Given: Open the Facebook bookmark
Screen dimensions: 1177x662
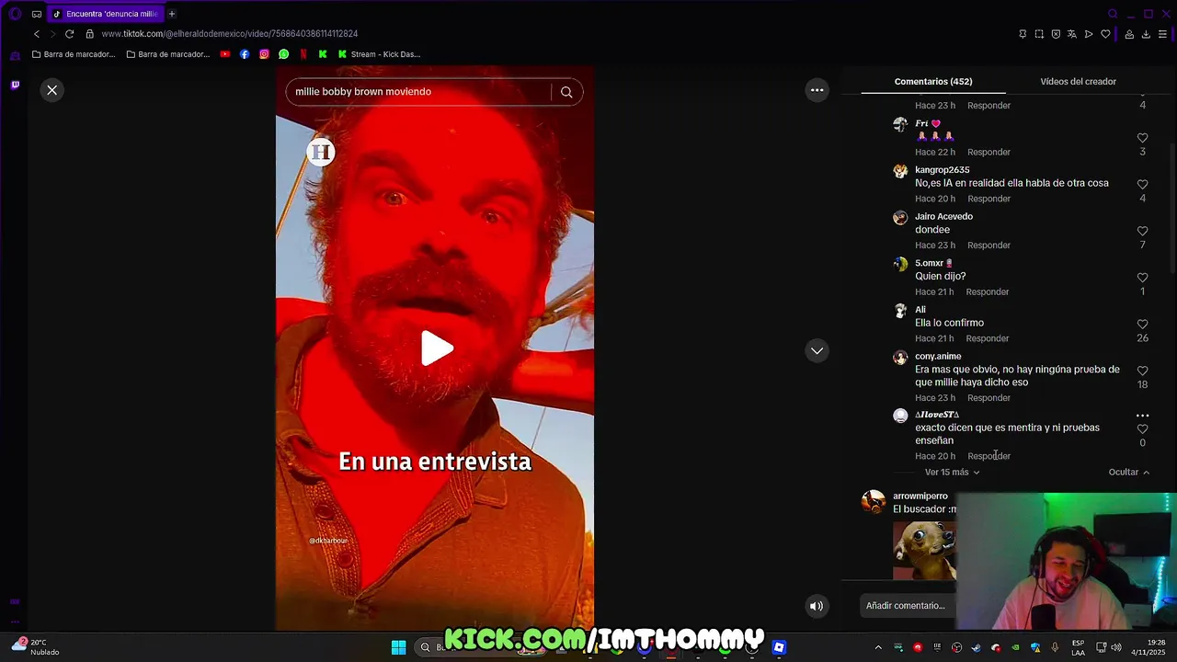Looking at the screenshot, I should [x=245, y=54].
